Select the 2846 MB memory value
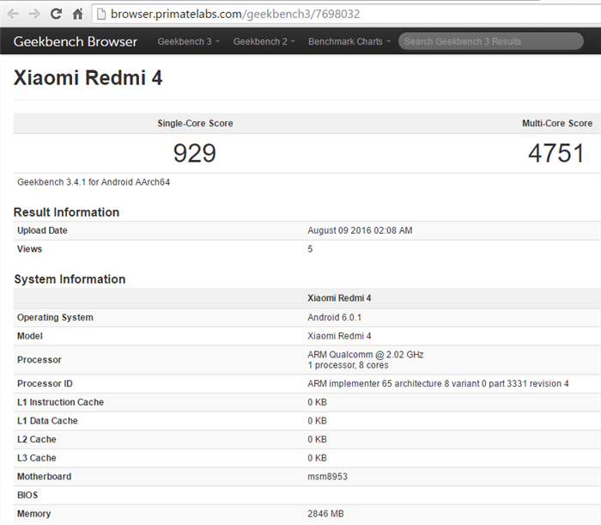 click(325, 514)
